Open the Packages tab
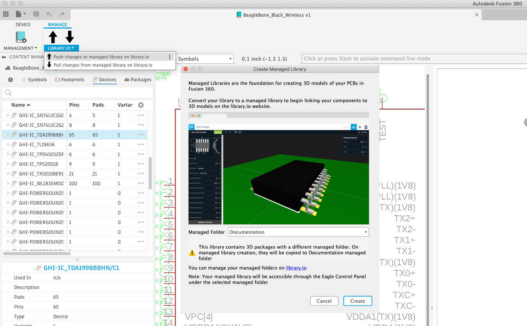527x326 pixels. tap(138, 80)
